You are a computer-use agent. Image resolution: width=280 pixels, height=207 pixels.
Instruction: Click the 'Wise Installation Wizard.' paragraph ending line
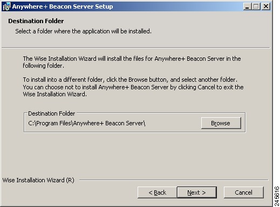click(55, 94)
